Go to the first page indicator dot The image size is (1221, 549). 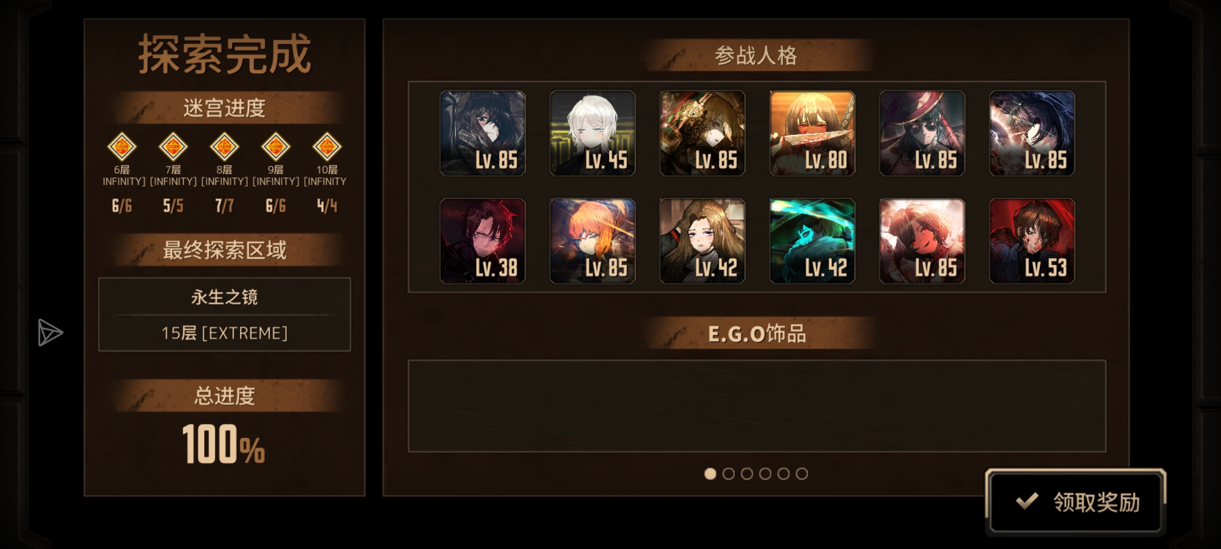(x=710, y=474)
